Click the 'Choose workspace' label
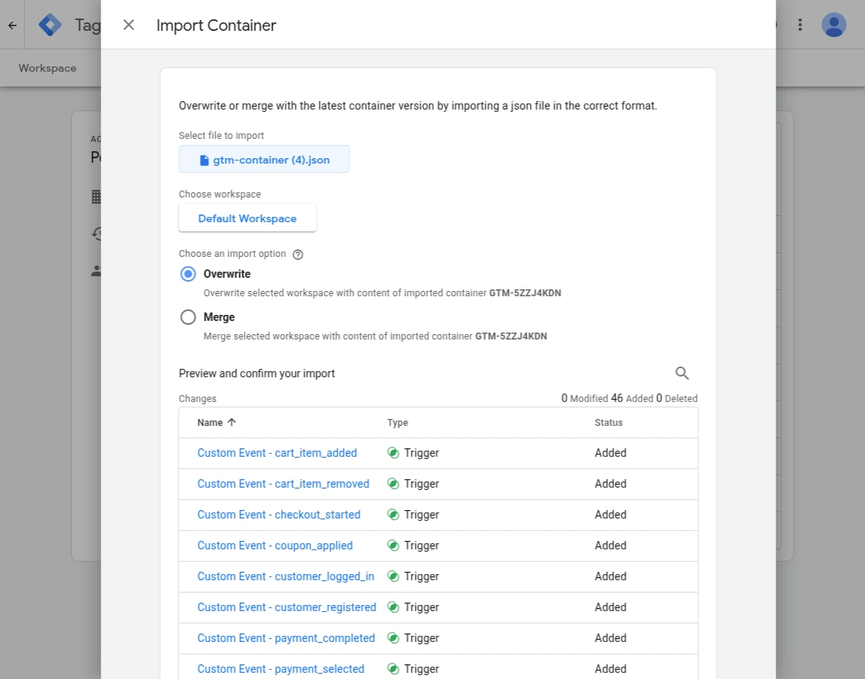Viewport: 865px width, 679px height. [219, 194]
